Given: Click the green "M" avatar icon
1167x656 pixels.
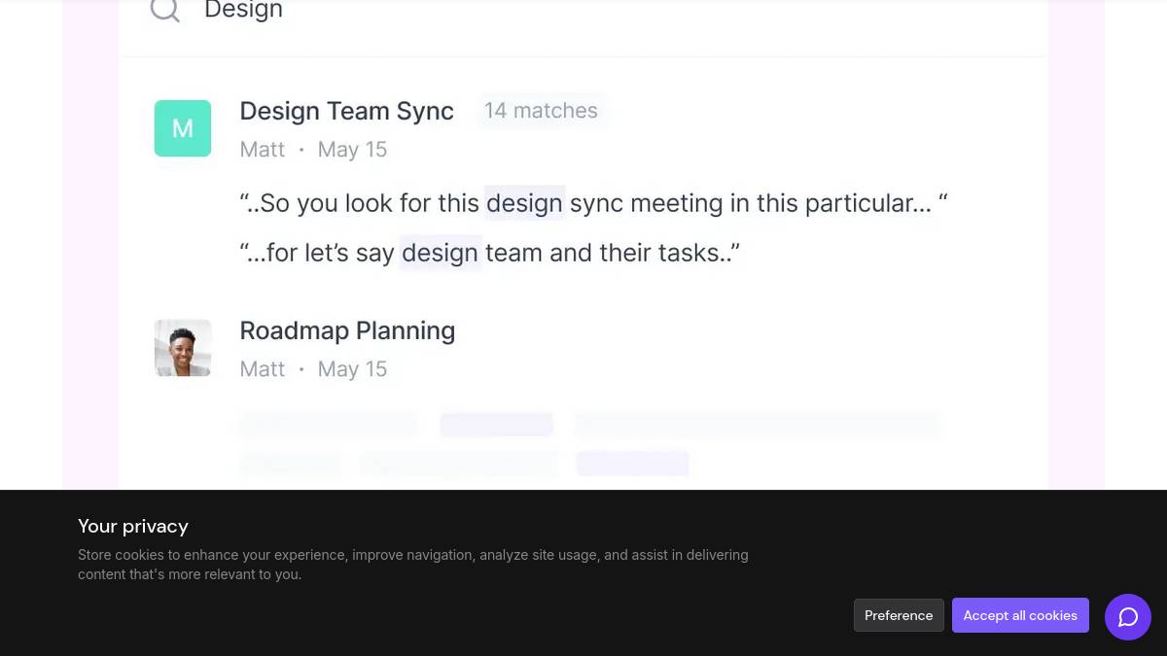Looking at the screenshot, I should pyautogui.click(x=183, y=128).
